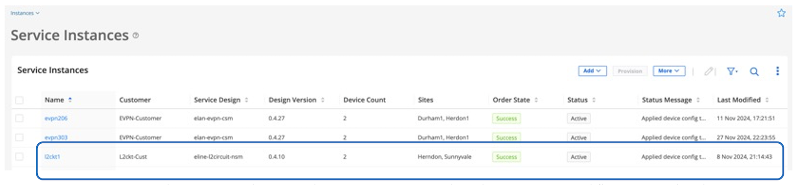Click EVPN-Customer cell in evpn206 row
Viewport: 797px width, 185px height.
(140, 118)
